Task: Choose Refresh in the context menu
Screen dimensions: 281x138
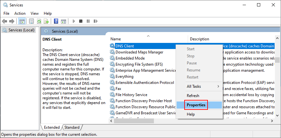Action: click(x=199, y=96)
